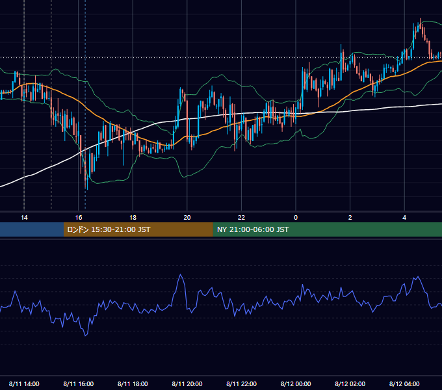Screen dimensions: 442x390
Task: Select the London 15:30-21:00 JST session band
Action: click(138, 229)
